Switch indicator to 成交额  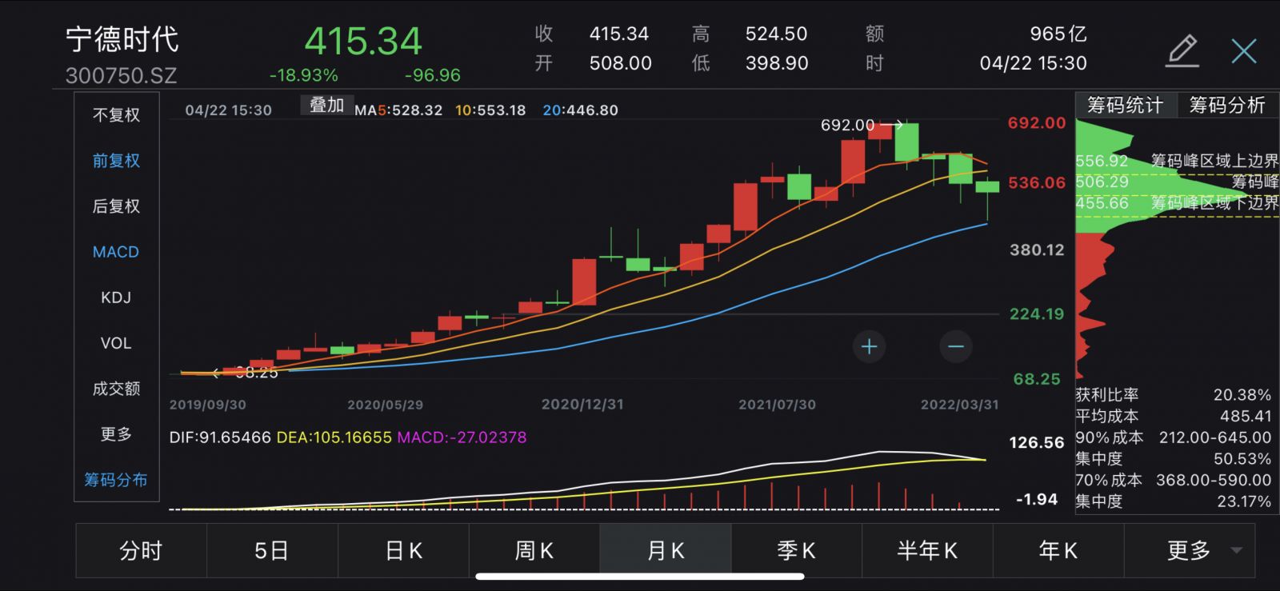point(116,389)
